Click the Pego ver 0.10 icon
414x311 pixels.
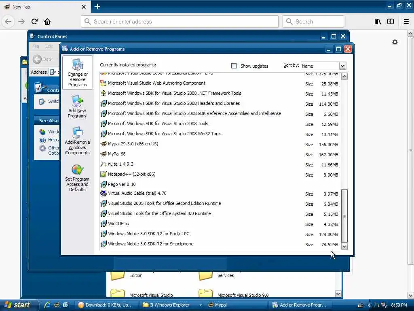[103, 184]
